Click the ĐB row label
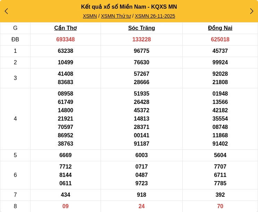The image size is (258, 212). click(15, 40)
